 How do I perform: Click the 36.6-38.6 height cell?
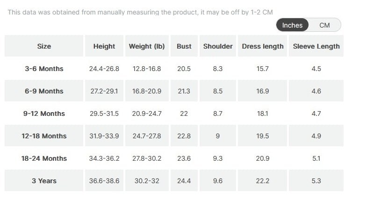[104, 181]
